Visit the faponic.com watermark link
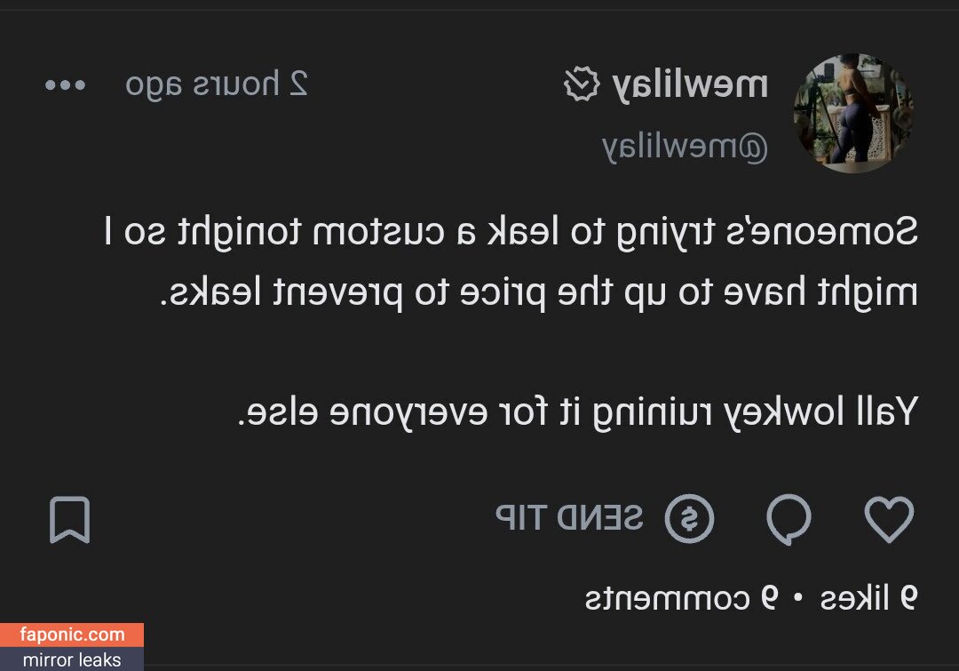This screenshot has width=959, height=671. tap(71, 634)
